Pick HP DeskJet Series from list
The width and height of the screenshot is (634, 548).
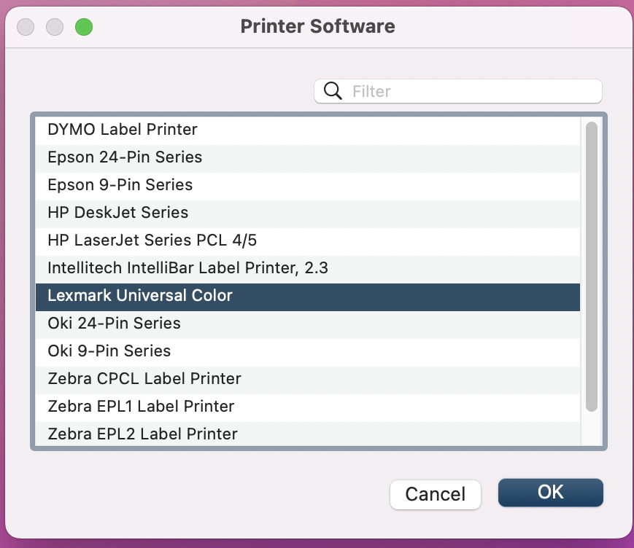point(307,213)
